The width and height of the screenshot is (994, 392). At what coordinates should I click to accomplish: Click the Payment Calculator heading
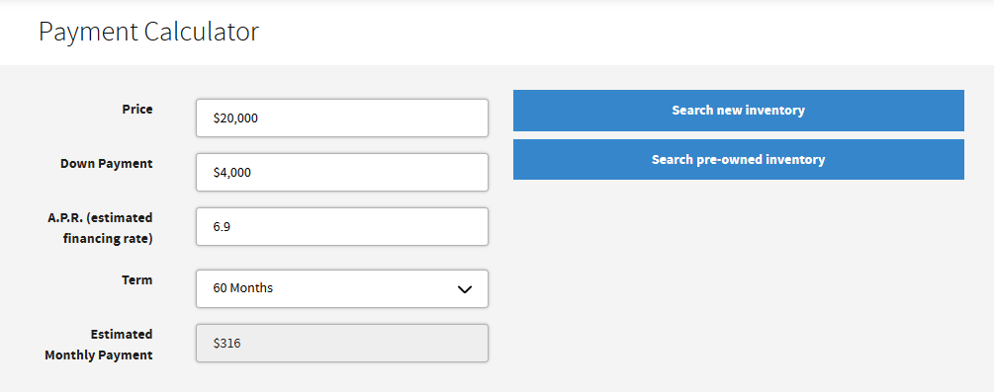(149, 32)
